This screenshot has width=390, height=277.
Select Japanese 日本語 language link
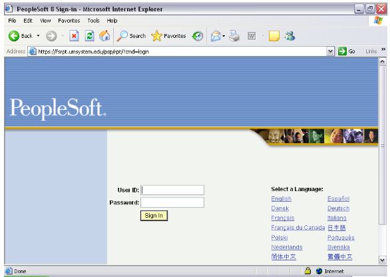[x=337, y=228]
